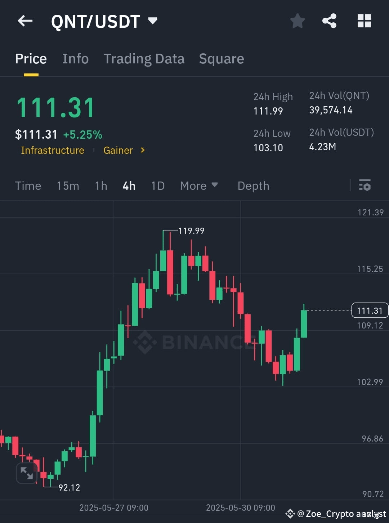Viewport: 389px width, 523px height.
Task: Switch to the Trading Data tab
Action: click(x=144, y=58)
